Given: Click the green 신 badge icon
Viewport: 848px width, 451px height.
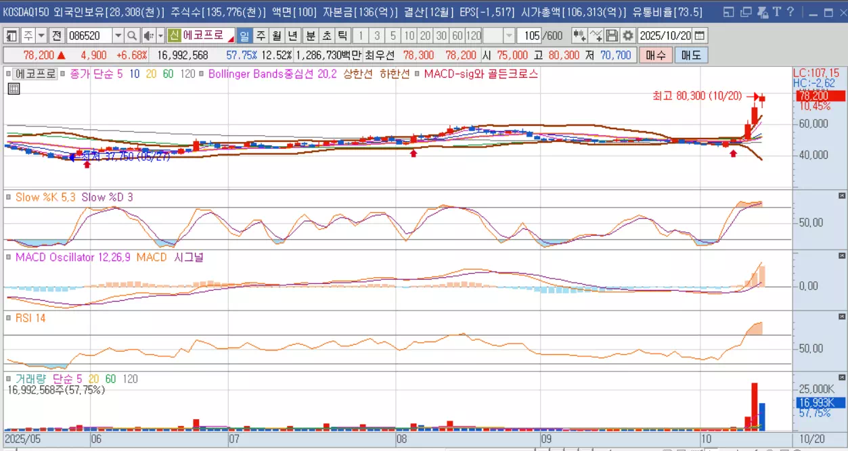Looking at the screenshot, I should tap(175, 36).
